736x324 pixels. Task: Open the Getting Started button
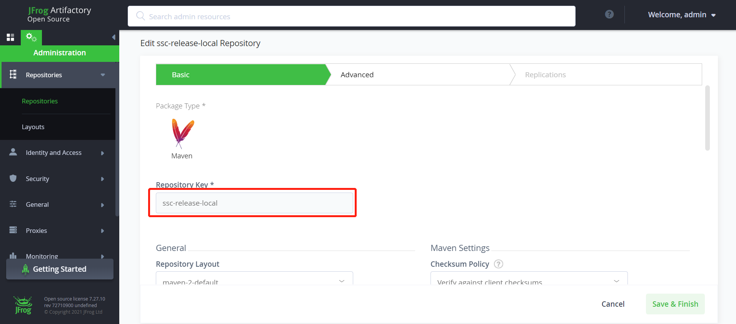point(60,269)
